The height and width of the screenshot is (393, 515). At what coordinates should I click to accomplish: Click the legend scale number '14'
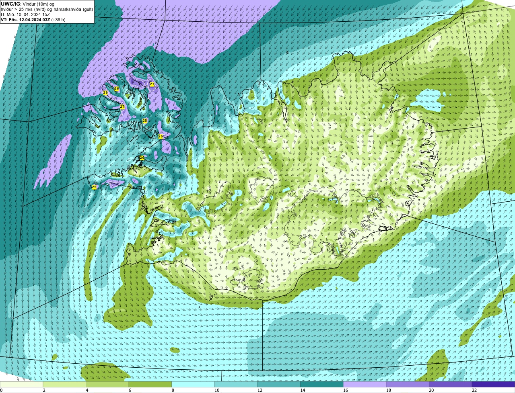303,390
